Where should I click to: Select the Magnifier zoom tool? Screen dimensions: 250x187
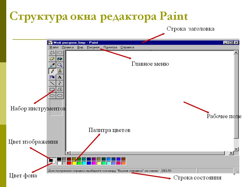point(60,65)
